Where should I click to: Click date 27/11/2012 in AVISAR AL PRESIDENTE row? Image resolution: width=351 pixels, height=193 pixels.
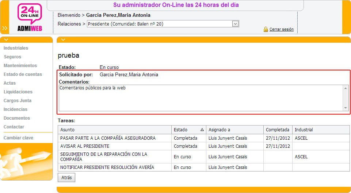[278, 146]
